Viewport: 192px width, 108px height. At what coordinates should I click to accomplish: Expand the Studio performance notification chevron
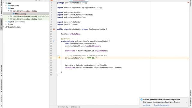[x=186, y=102]
